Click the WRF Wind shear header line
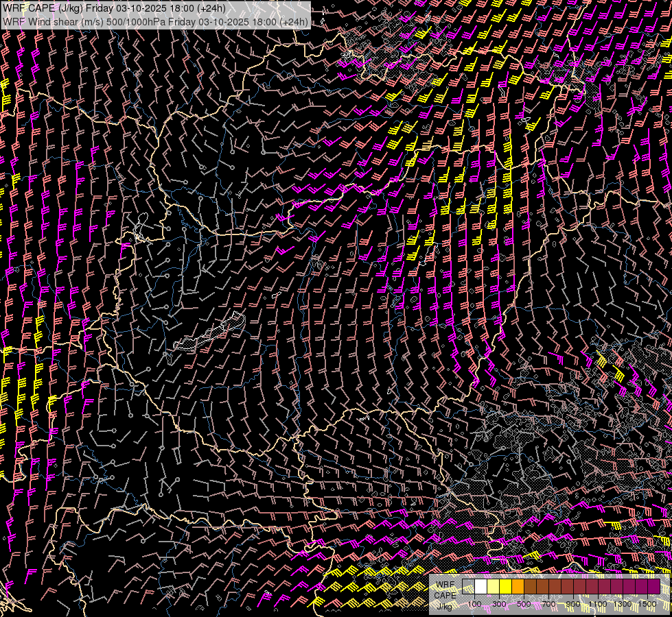 click(x=155, y=22)
